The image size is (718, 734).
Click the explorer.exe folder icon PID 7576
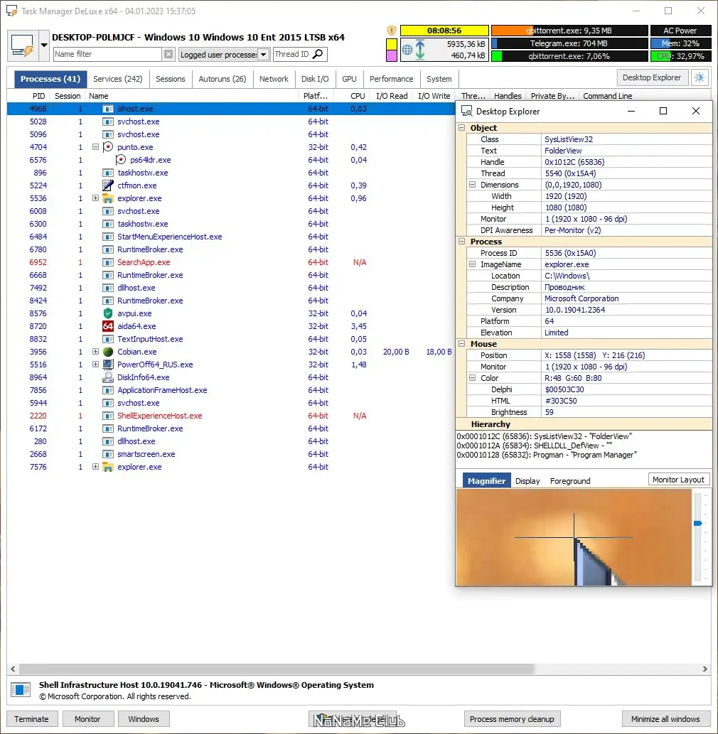coord(108,467)
